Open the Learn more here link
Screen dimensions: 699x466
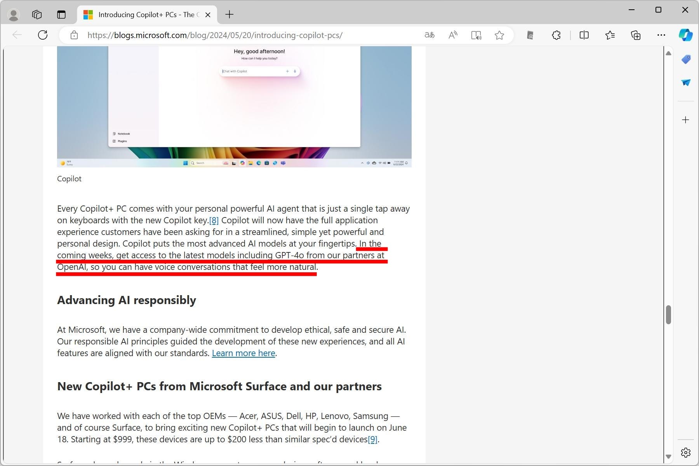click(x=243, y=353)
